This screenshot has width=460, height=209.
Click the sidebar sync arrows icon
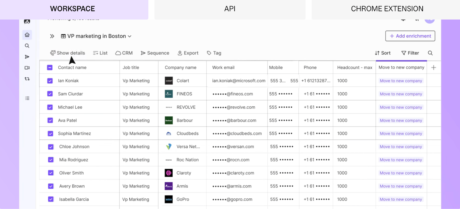coord(27,79)
